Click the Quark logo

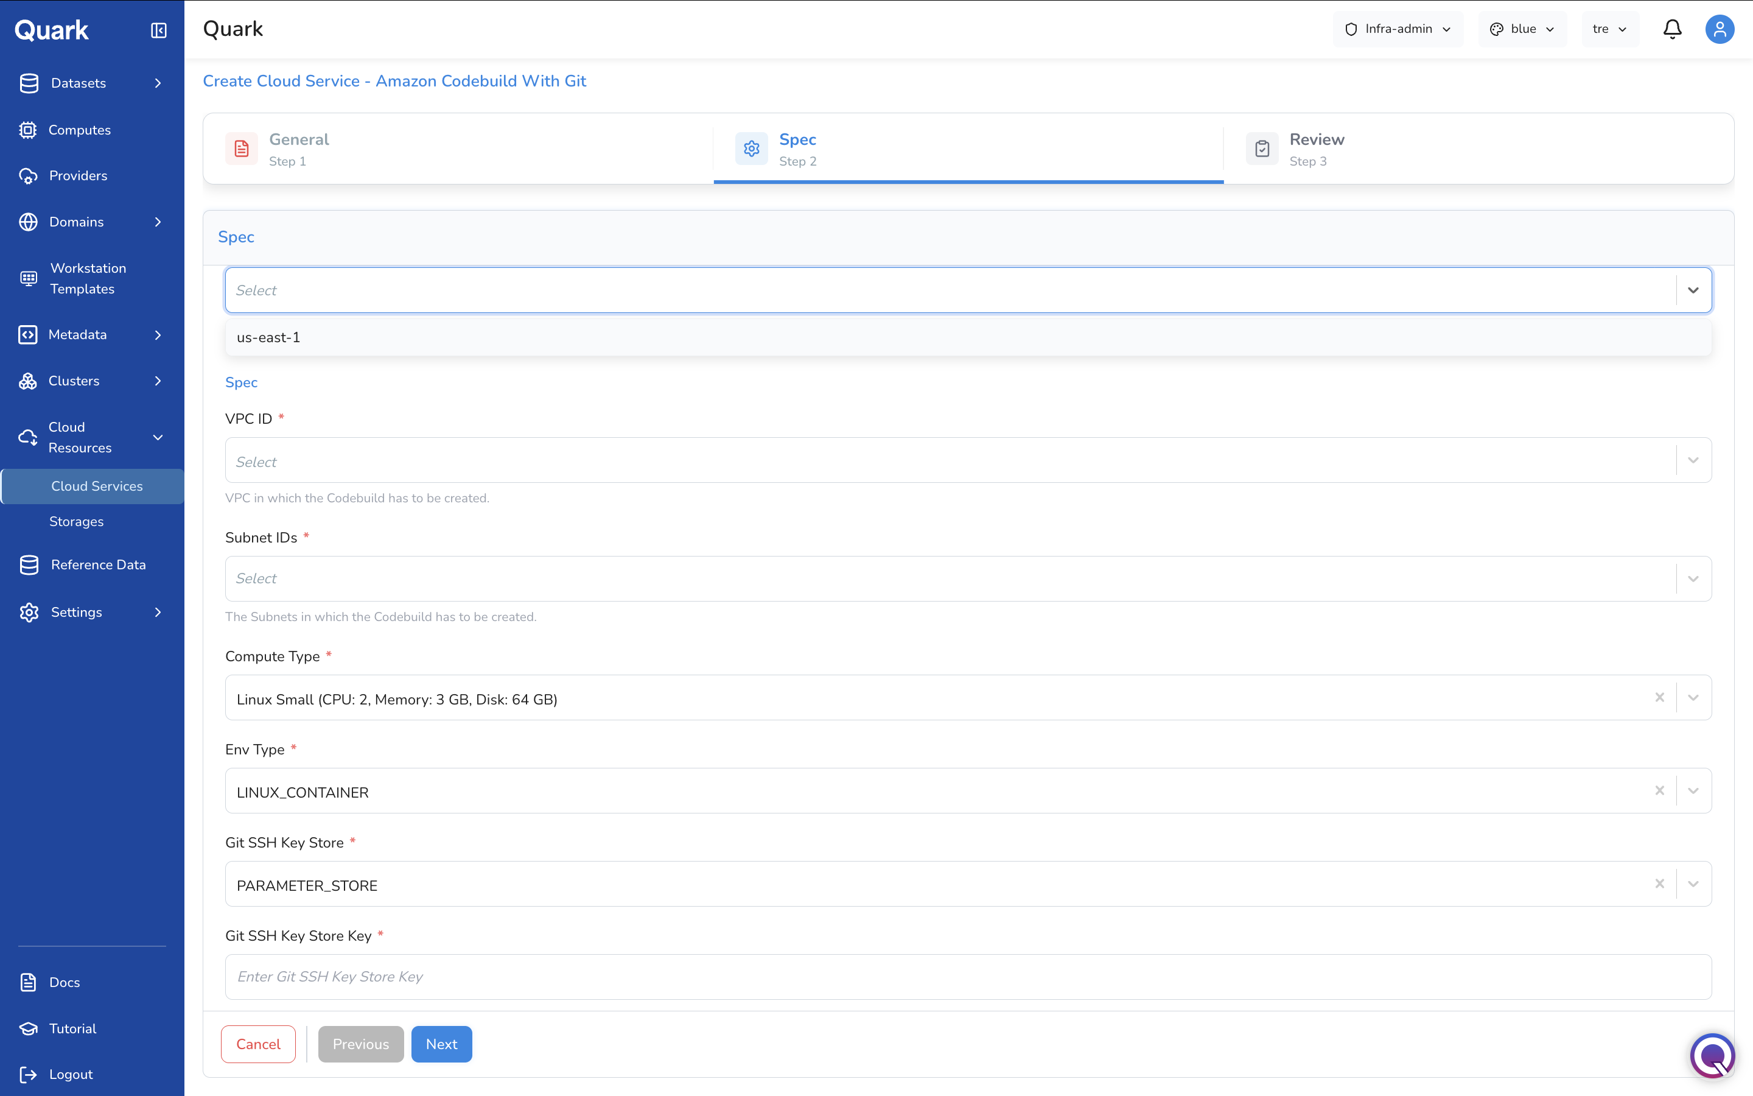click(x=51, y=30)
